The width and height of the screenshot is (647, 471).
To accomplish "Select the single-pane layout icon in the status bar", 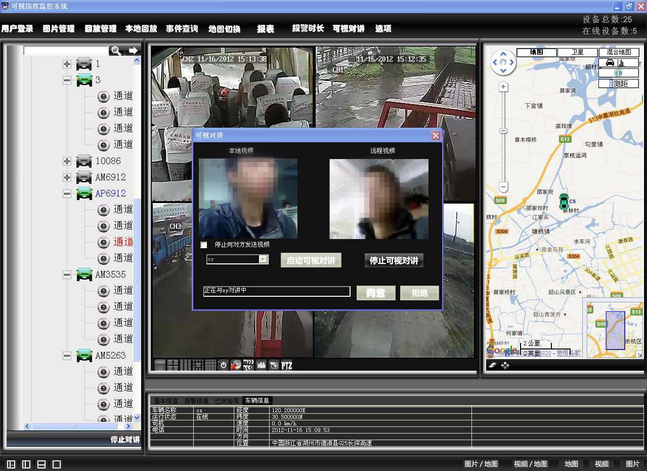I will pyautogui.click(x=57, y=464).
